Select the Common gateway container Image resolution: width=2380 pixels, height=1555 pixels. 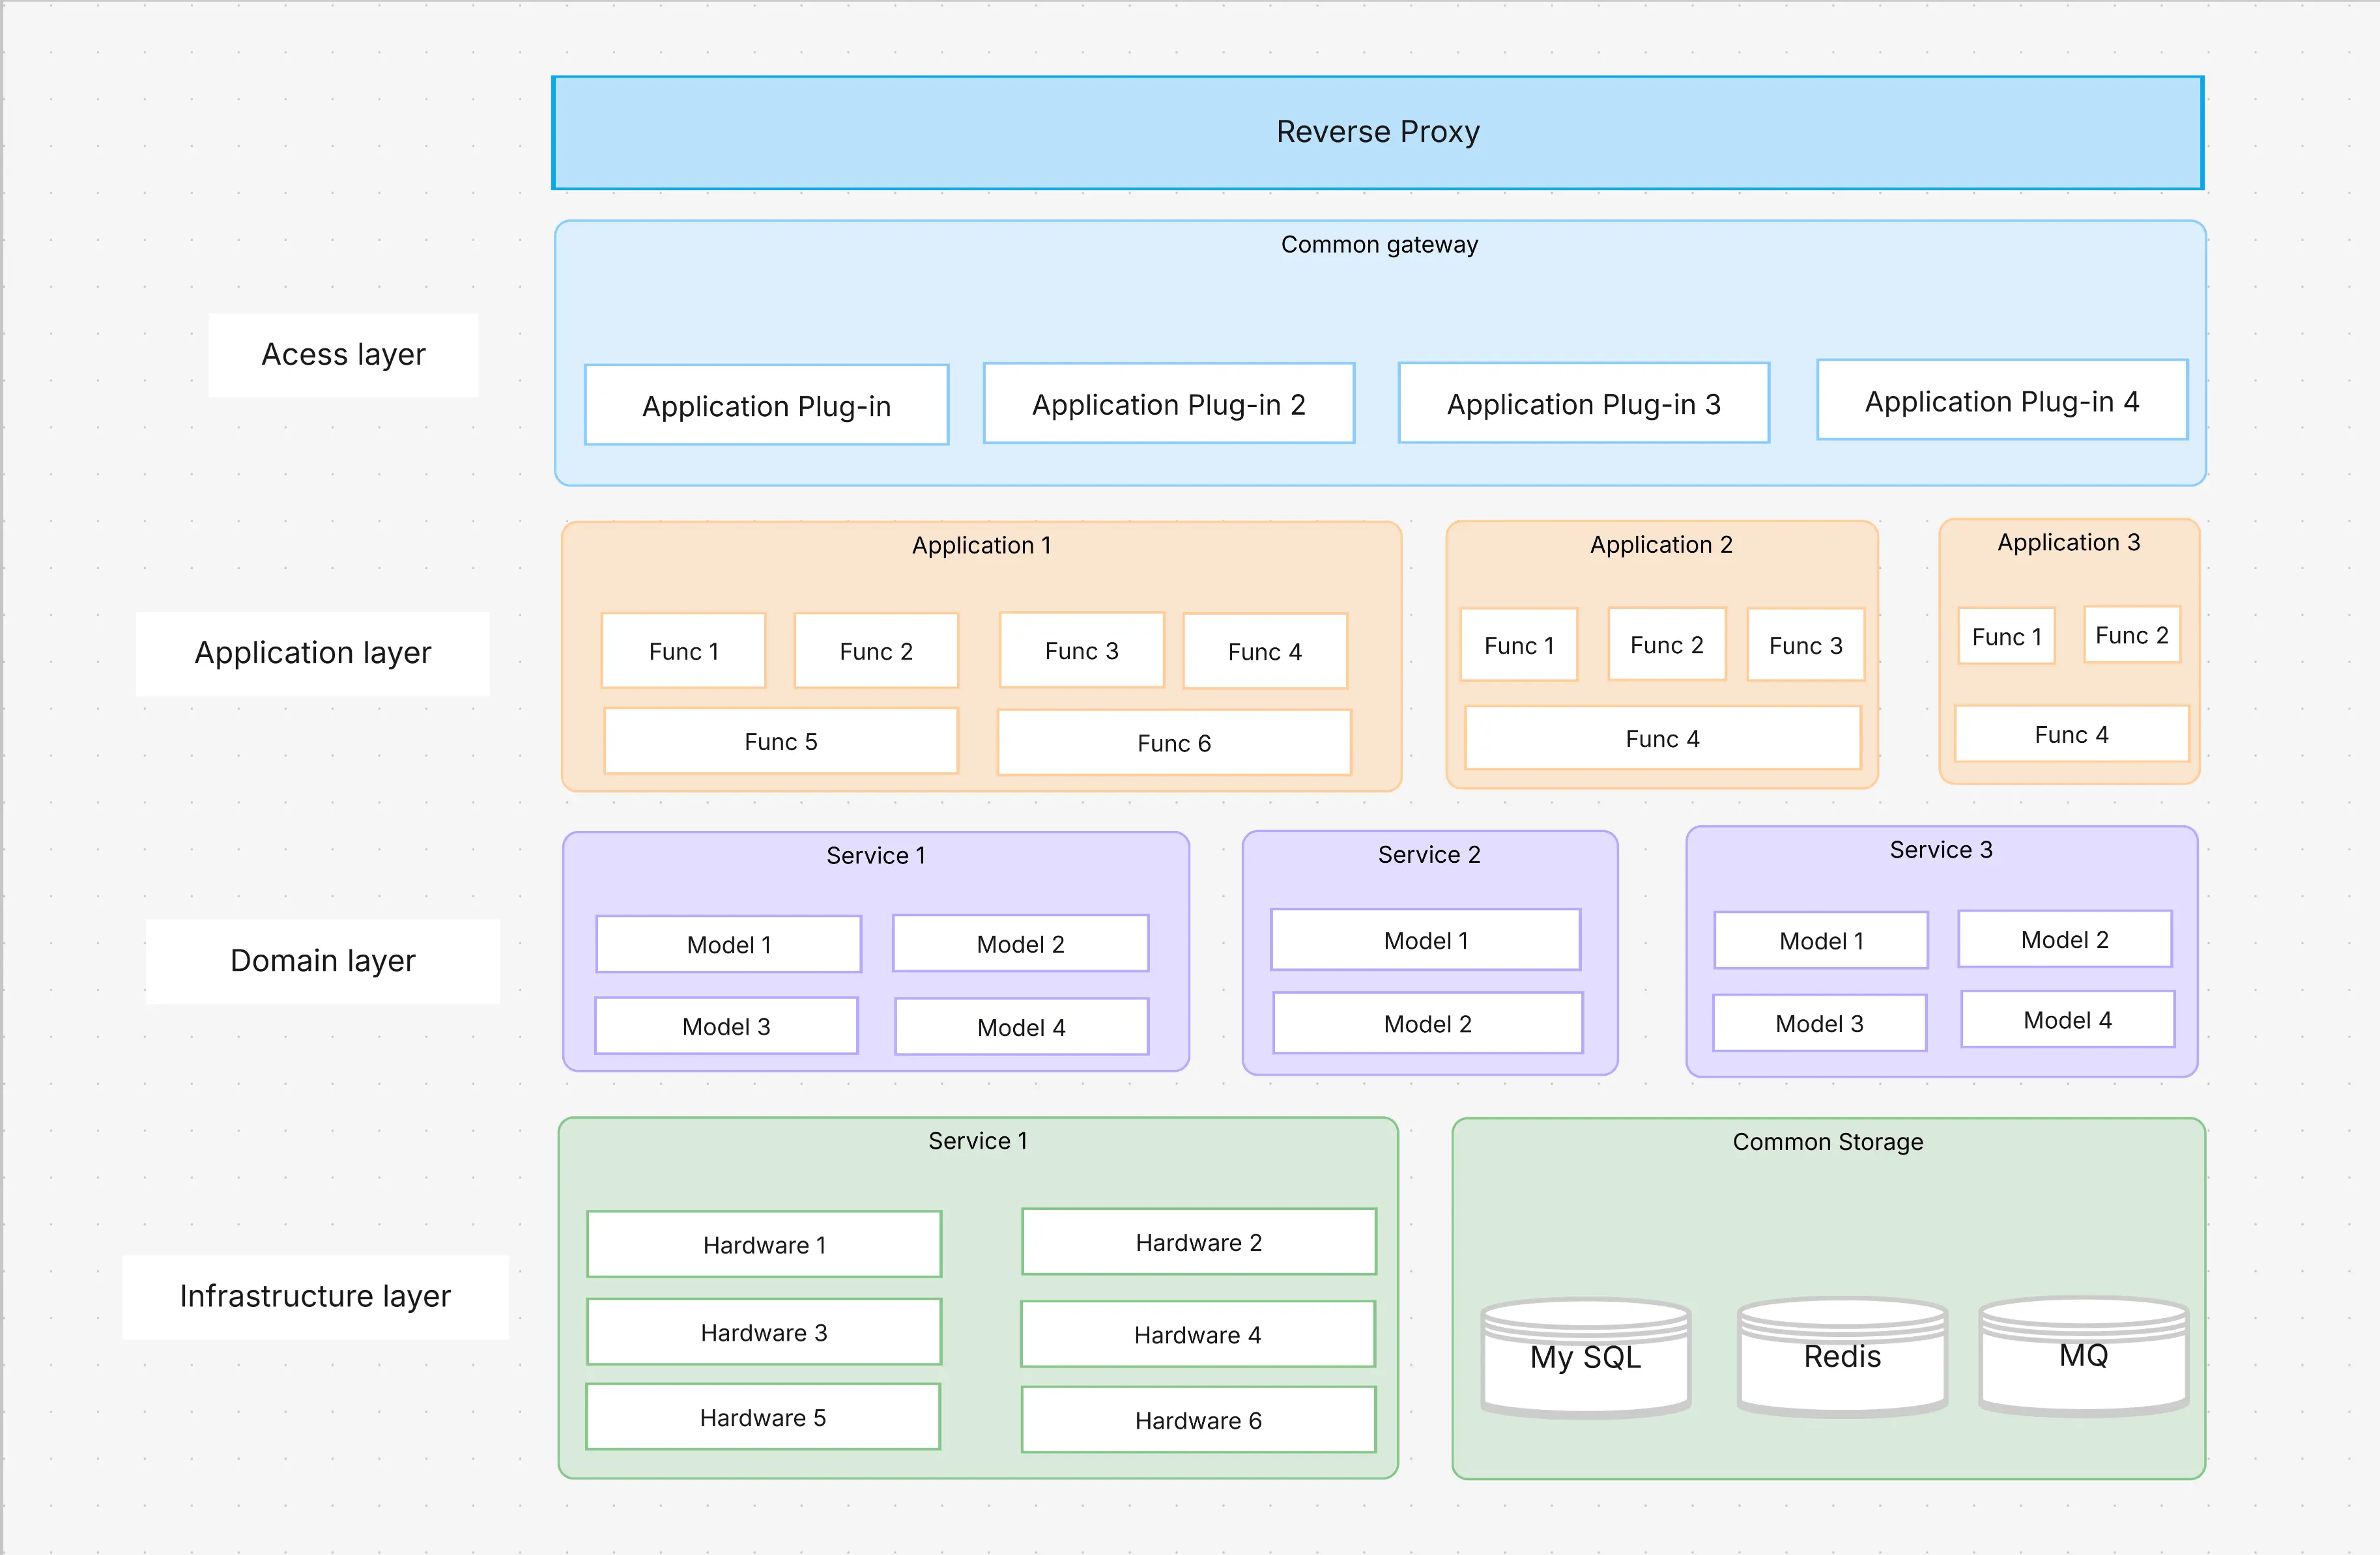(x=1379, y=245)
